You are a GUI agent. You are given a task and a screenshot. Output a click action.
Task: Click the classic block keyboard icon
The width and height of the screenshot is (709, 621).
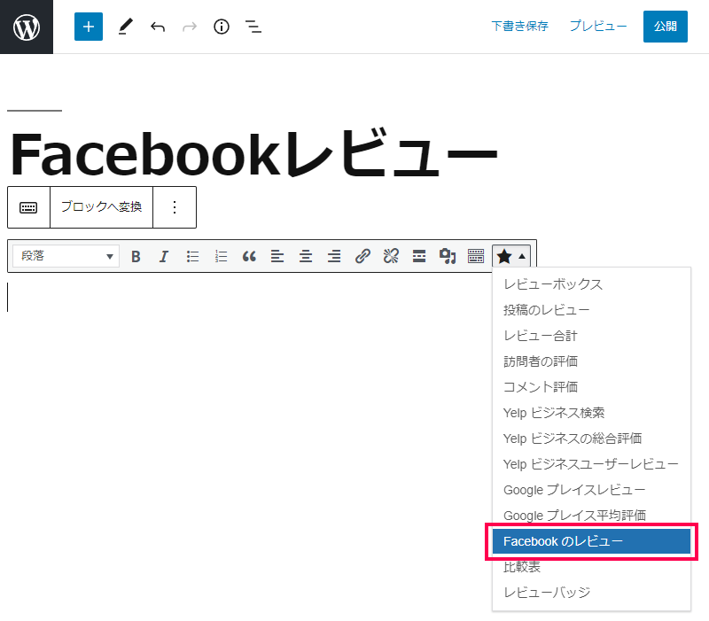click(x=28, y=207)
